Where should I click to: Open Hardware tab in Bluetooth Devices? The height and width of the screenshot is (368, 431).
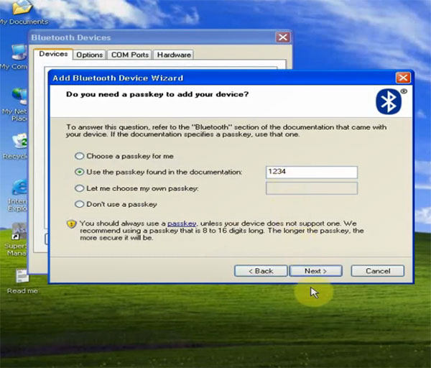(x=174, y=55)
